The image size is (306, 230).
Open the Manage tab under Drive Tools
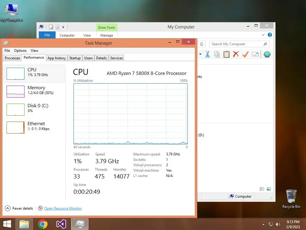coord(107,35)
